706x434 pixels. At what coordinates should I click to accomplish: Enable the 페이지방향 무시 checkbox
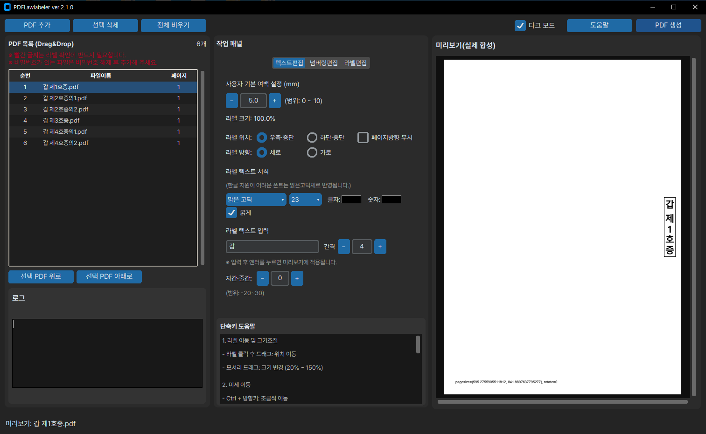363,138
